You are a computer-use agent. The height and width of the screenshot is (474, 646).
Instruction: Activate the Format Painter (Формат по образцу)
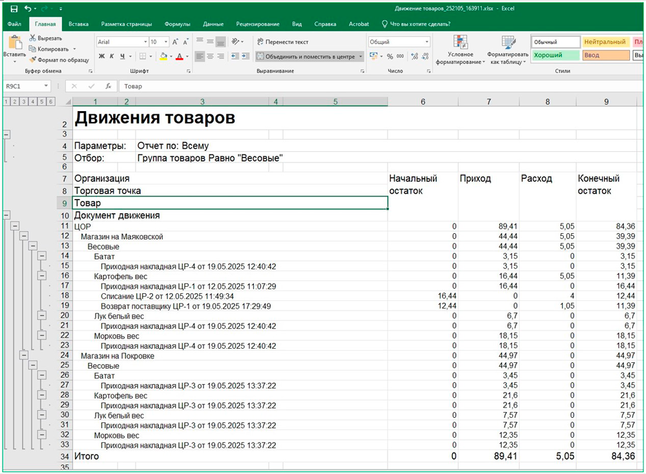click(59, 59)
